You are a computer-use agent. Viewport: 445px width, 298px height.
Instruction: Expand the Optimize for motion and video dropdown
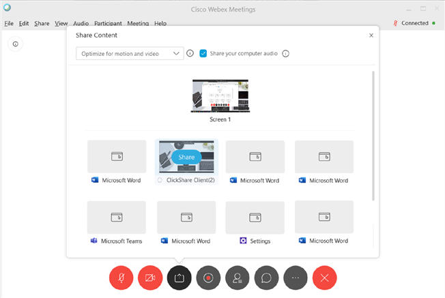(x=130, y=53)
